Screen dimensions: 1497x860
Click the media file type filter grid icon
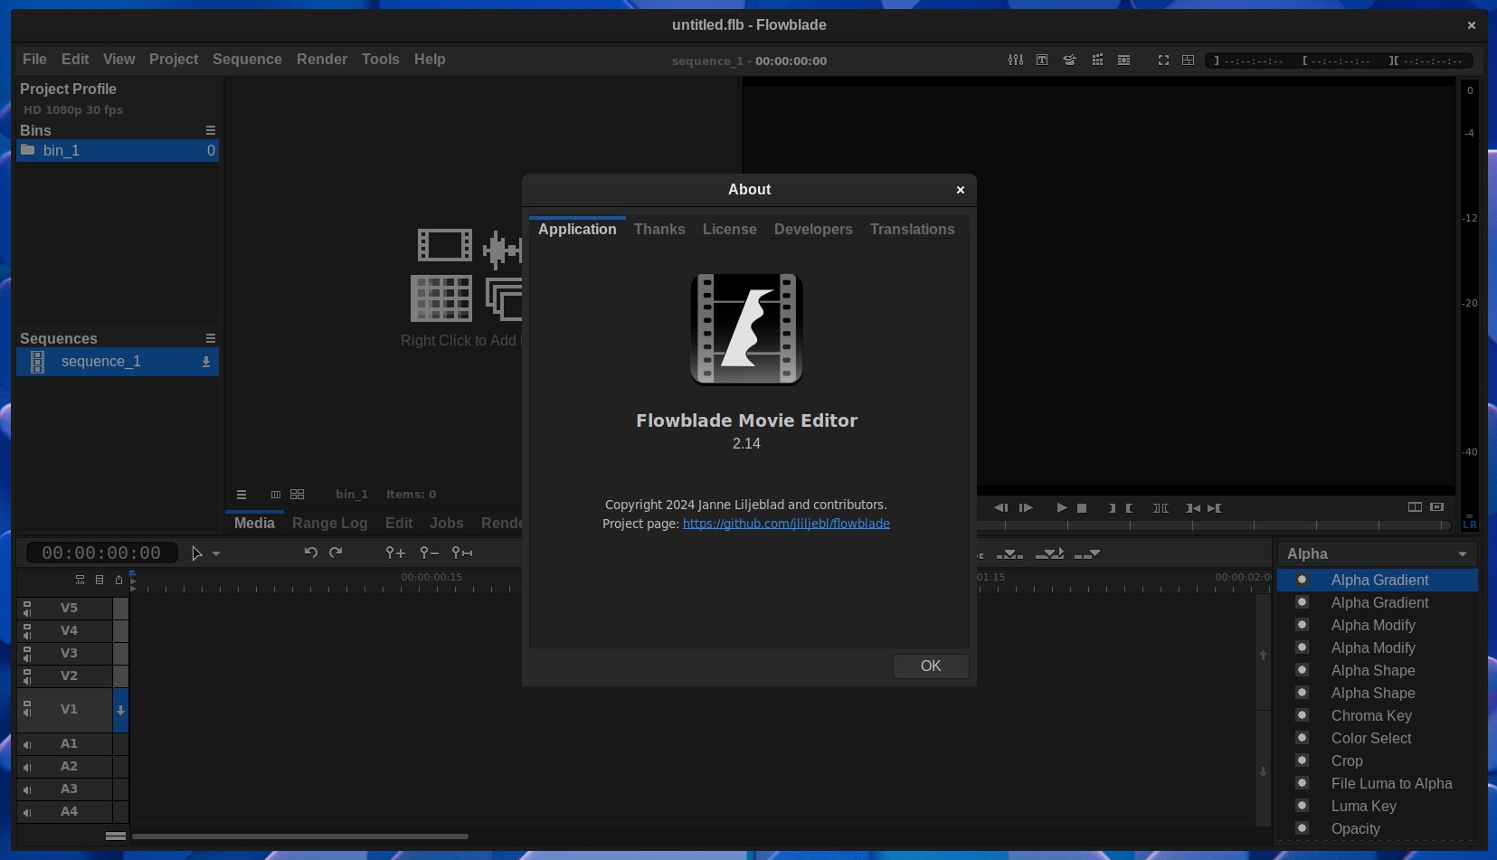point(297,495)
